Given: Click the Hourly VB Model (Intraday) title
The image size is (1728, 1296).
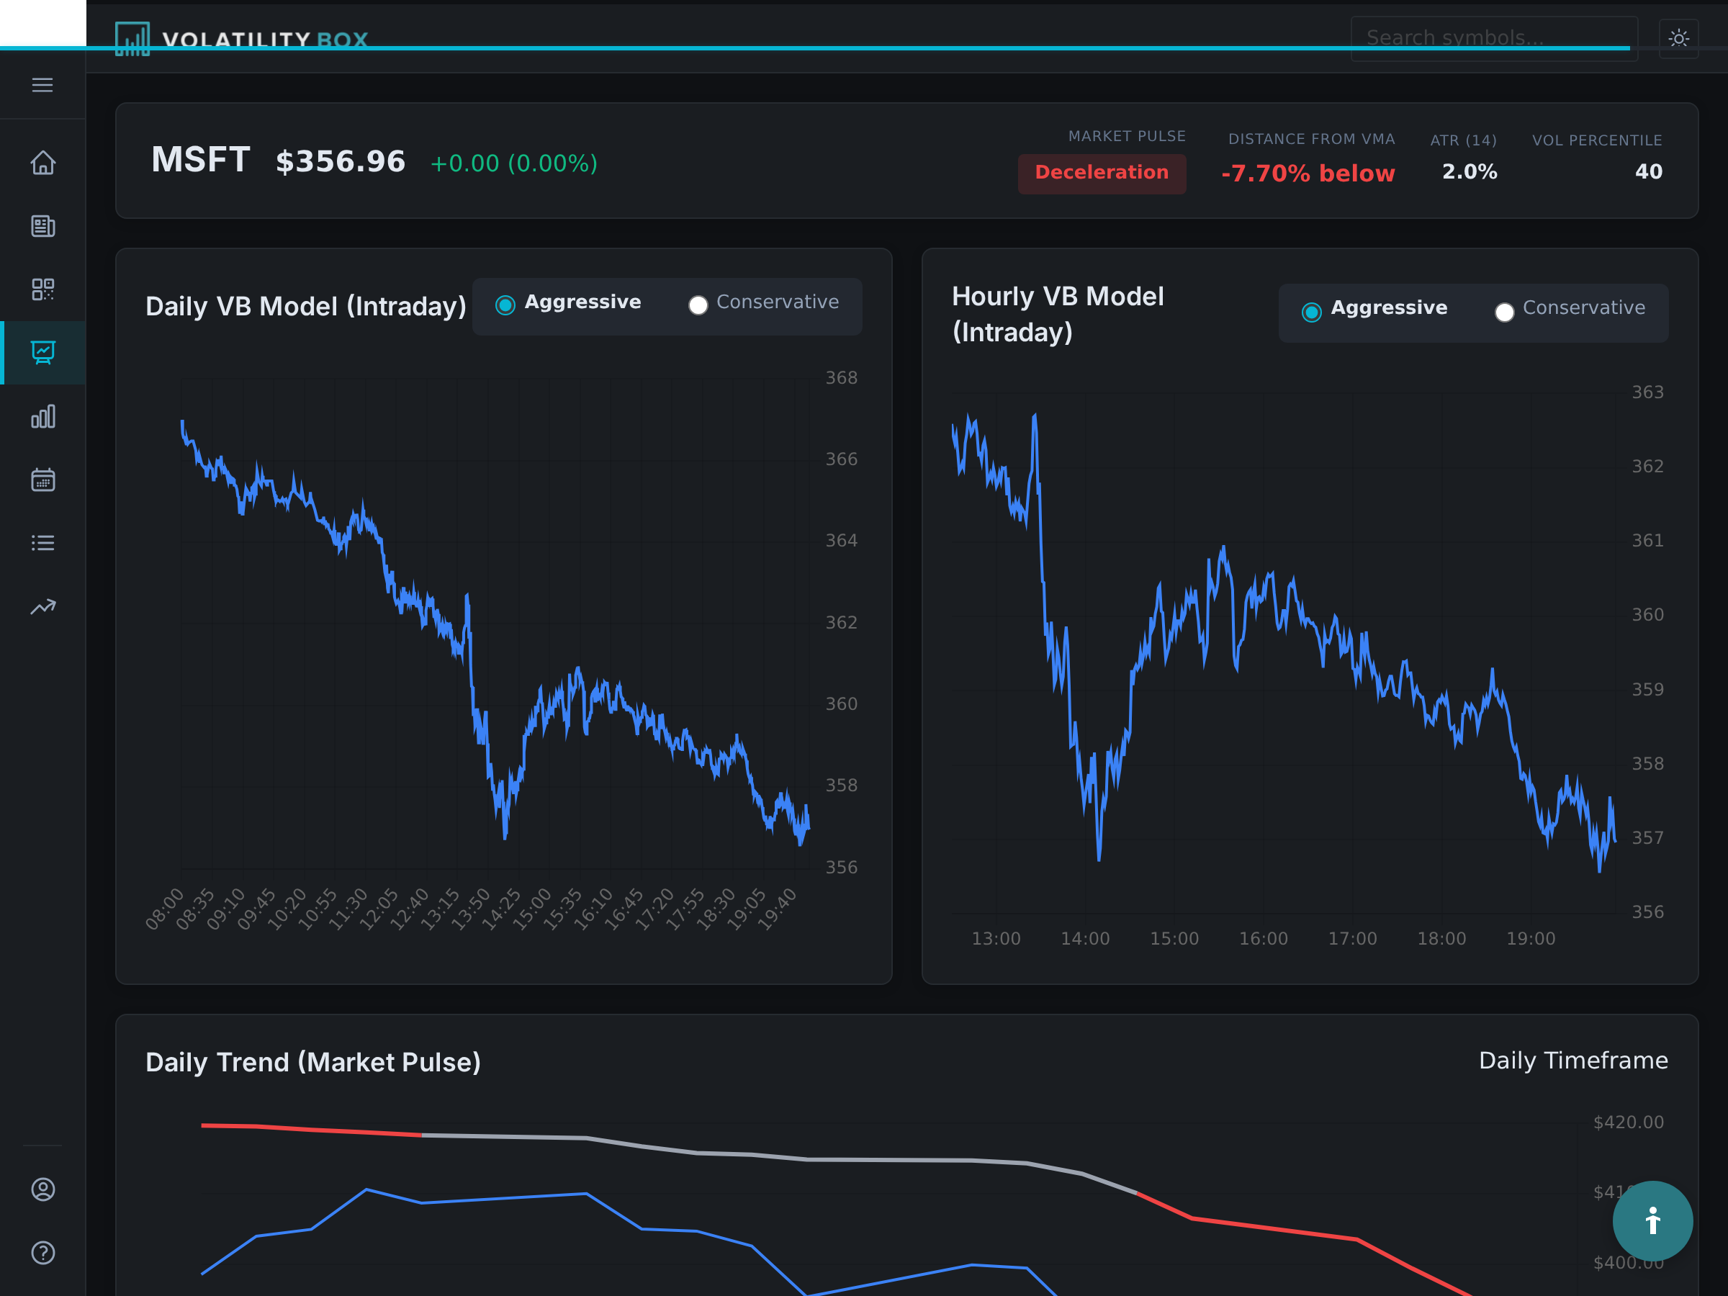Looking at the screenshot, I should click(1058, 314).
